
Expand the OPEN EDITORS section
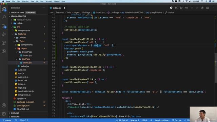[17, 13]
